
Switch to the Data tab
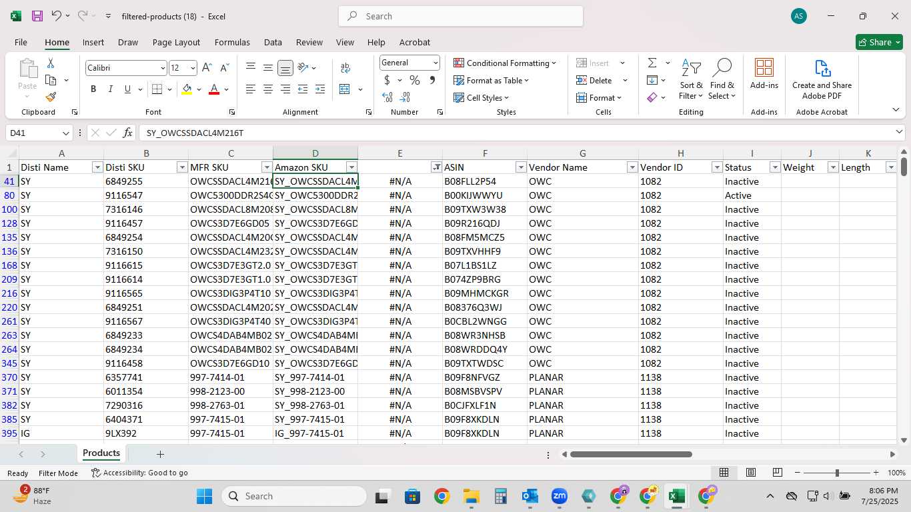273,42
